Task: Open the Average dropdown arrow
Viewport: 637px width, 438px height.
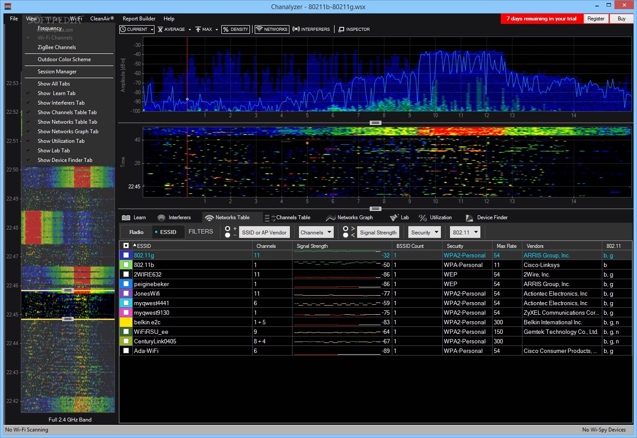Action: click(190, 30)
